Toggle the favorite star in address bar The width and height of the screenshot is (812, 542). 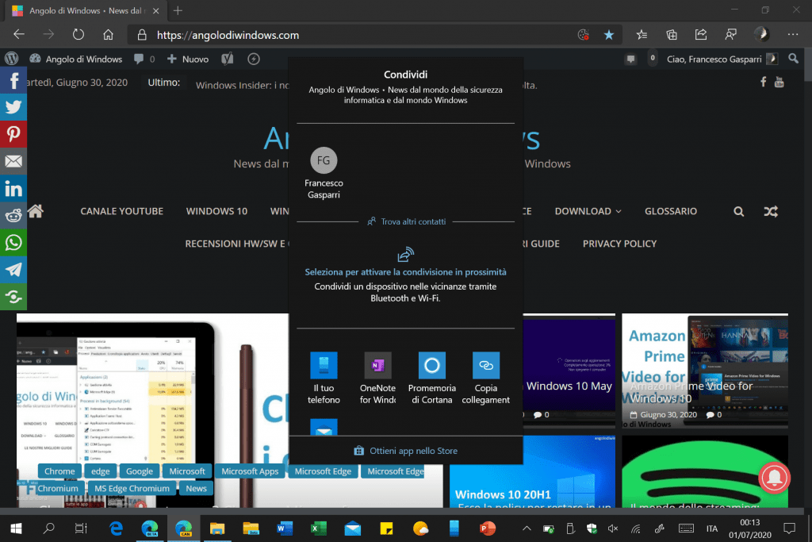pyautogui.click(x=608, y=35)
